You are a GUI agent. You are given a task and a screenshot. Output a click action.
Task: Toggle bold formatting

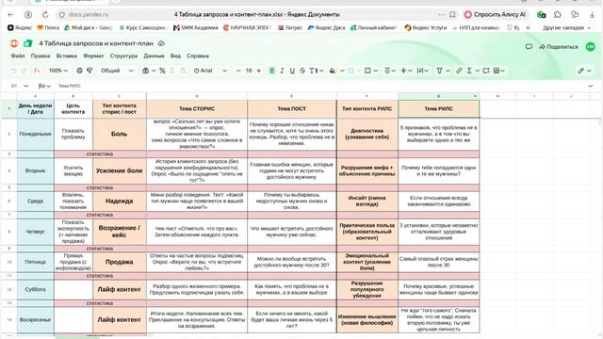pyautogui.click(x=272, y=71)
